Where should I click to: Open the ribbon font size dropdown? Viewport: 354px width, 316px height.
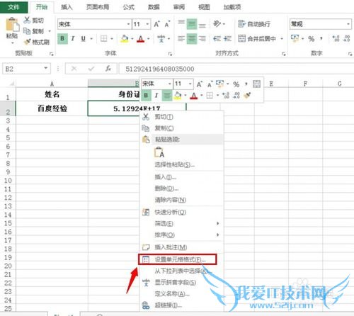click(x=147, y=24)
